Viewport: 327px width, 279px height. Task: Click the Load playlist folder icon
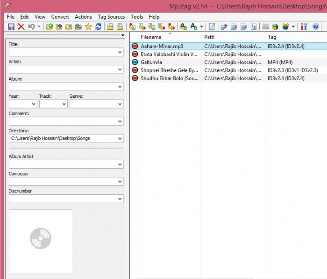69,27
